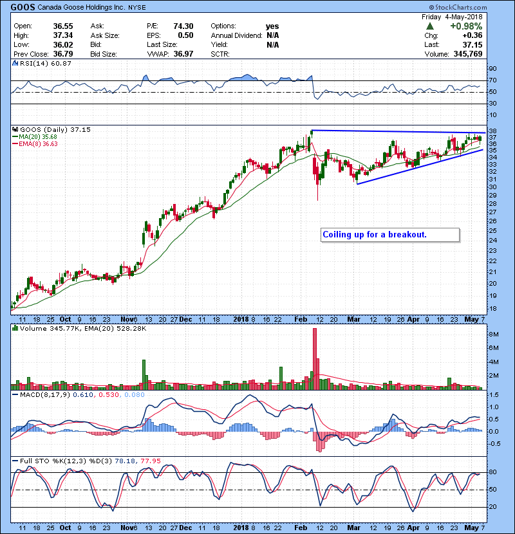Click the header Volume value 345,769
The height and width of the screenshot is (534, 515).
pyautogui.click(x=468, y=54)
